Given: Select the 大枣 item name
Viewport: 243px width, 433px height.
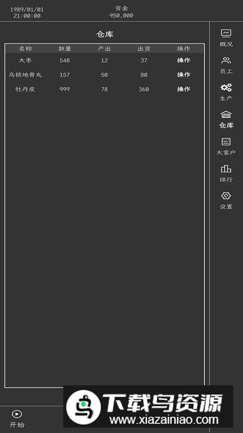Looking at the screenshot, I should (x=25, y=60).
